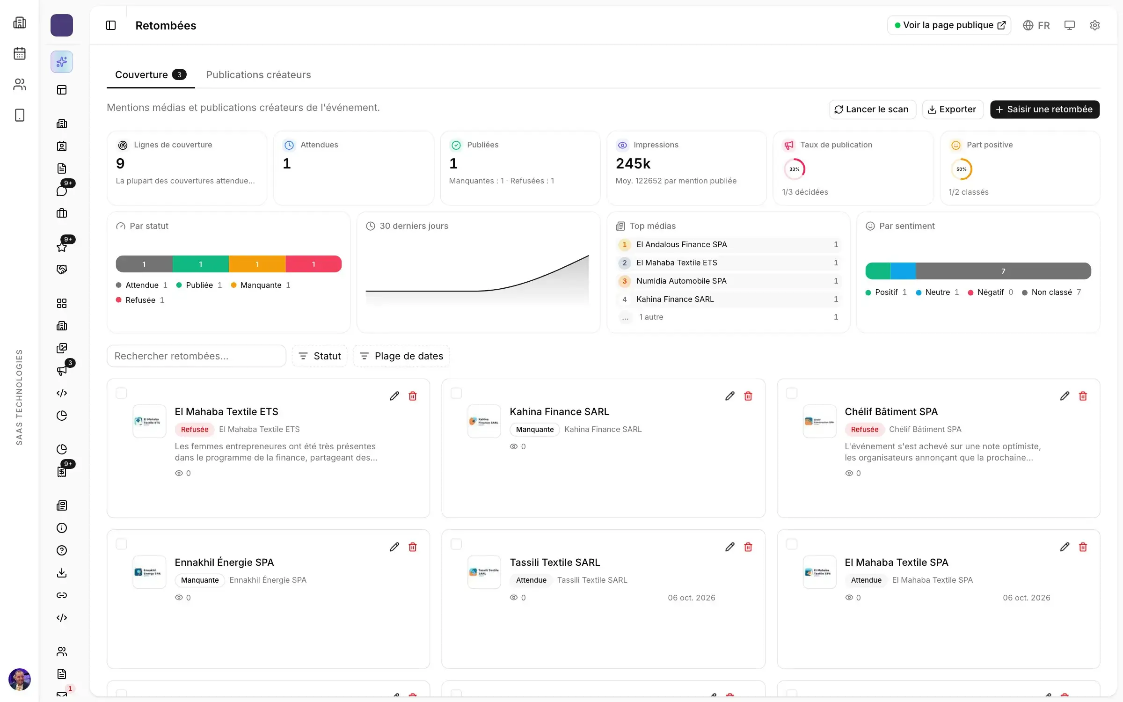The image size is (1123, 702).
Task: Open the megaphone icon with badge 3
Action: (62, 371)
